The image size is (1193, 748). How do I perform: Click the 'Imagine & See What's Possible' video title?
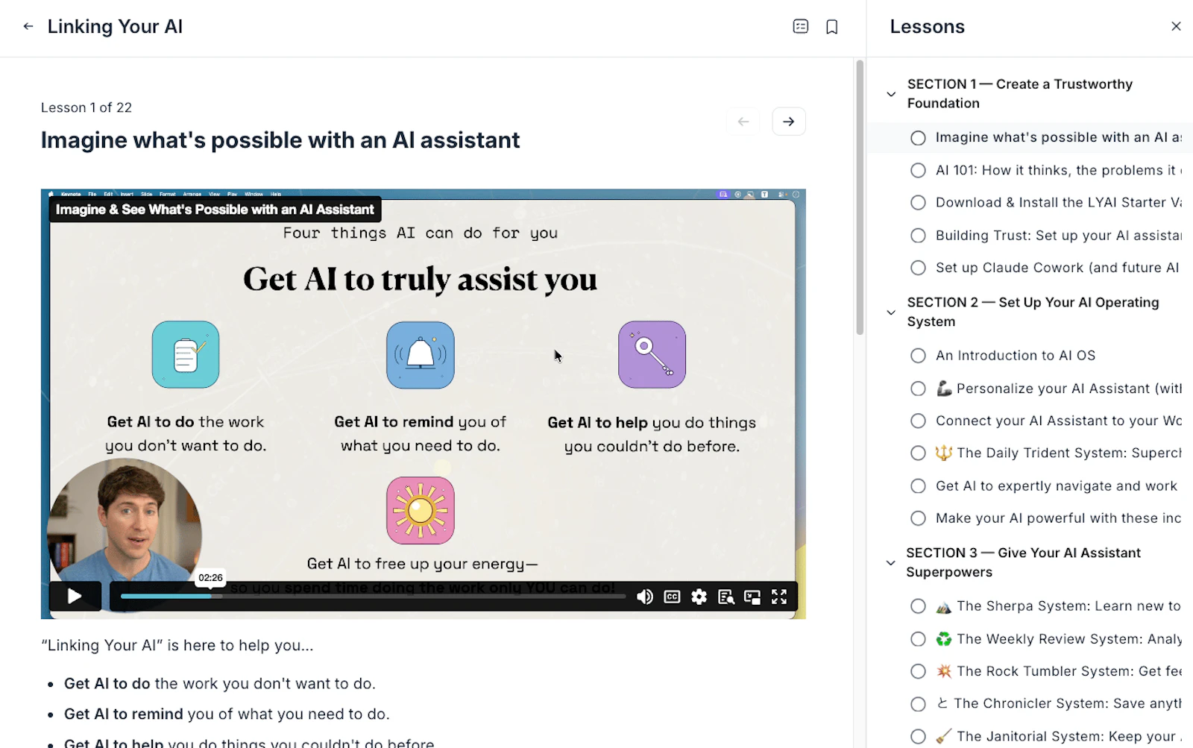click(x=215, y=210)
